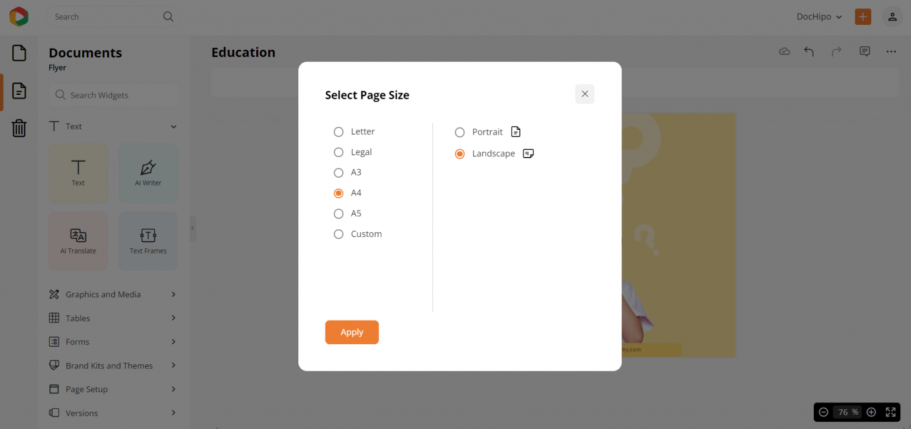Apply the selected page size
This screenshot has height=429, width=911.
pyautogui.click(x=352, y=332)
